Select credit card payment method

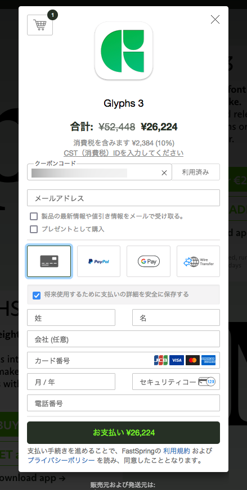pos(49,261)
